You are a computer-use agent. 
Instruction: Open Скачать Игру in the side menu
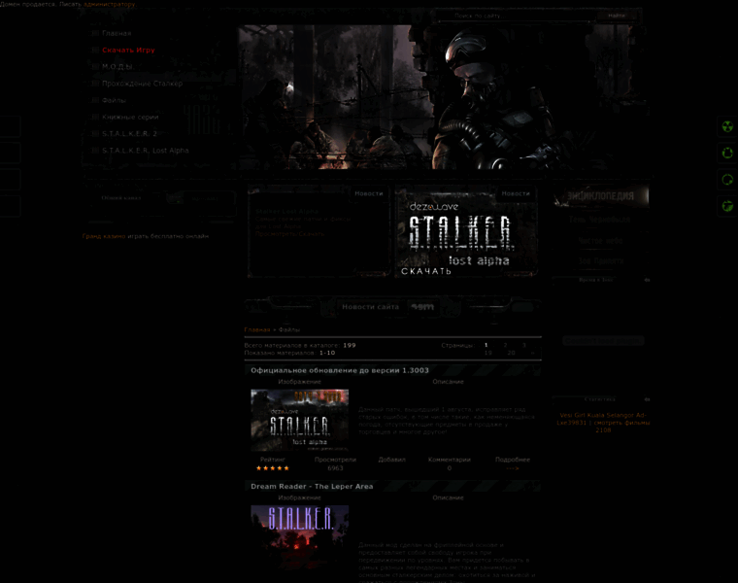pyautogui.click(x=128, y=50)
